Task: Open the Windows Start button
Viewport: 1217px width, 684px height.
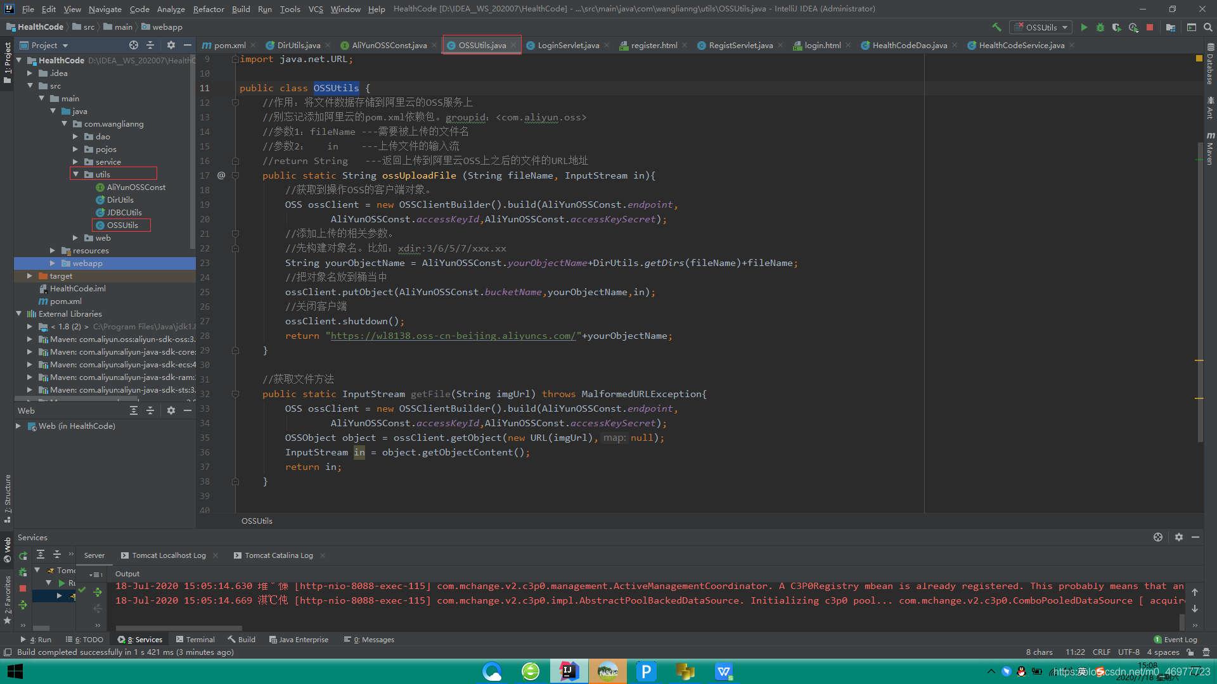Action: click(x=15, y=671)
